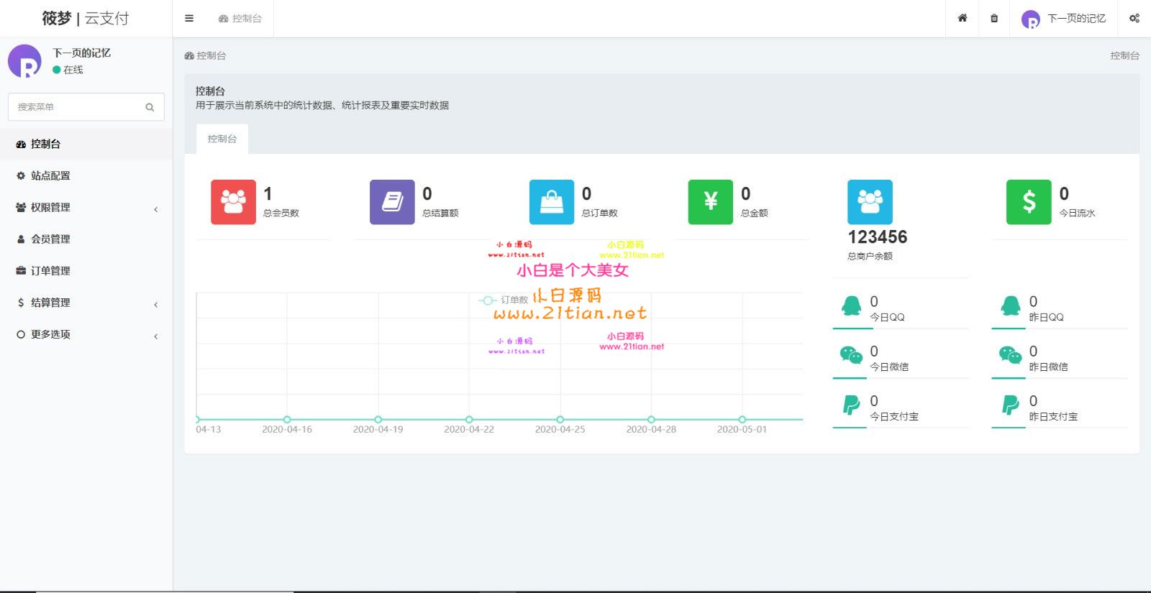Click the user avatar in top bar
The image size is (1151, 593).
click(1031, 19)
